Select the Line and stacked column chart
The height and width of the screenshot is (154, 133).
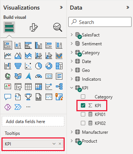click(x=39, y=56)
